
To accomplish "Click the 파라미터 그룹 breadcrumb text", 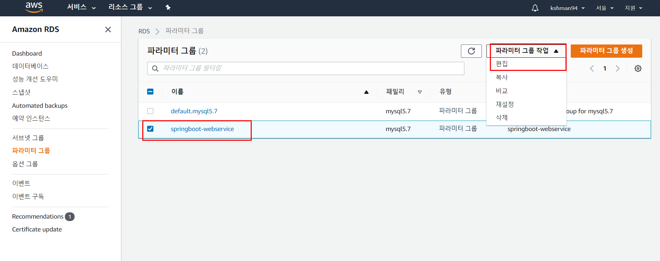I will point(184,31).
